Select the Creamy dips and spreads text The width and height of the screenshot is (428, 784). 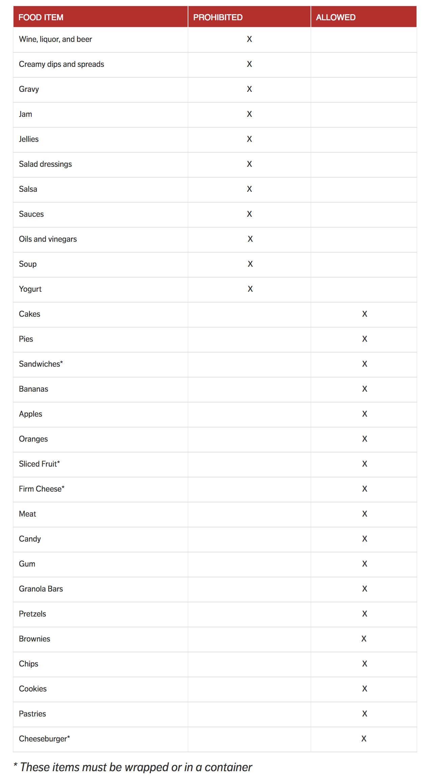pyautogui.click(x=61, y=64)
